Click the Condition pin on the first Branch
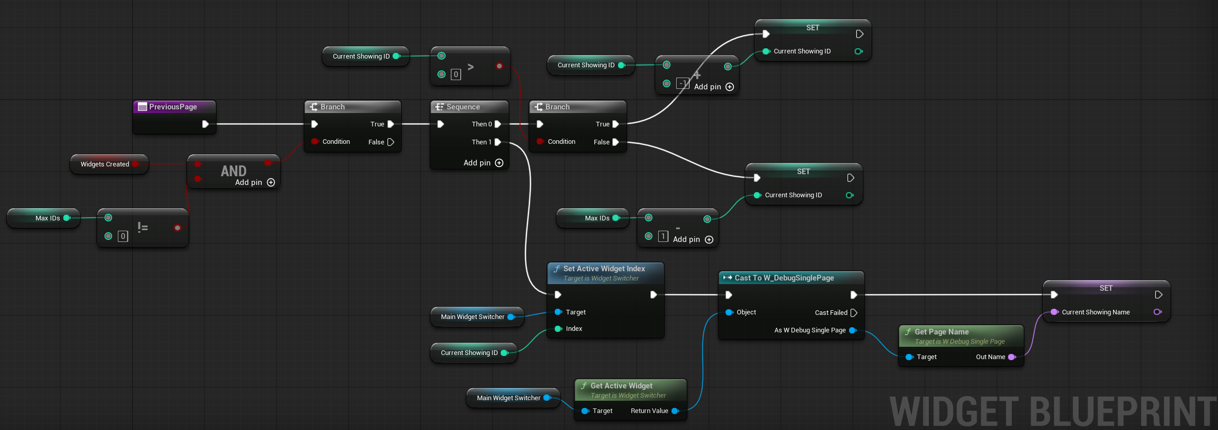Viewport: 1218px width, 430px height. coord(314,141)
